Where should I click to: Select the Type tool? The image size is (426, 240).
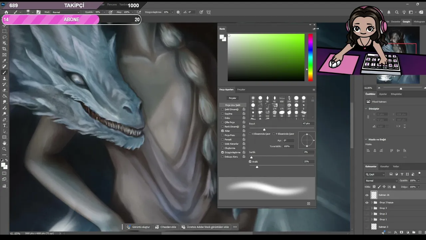click(4, 126)
